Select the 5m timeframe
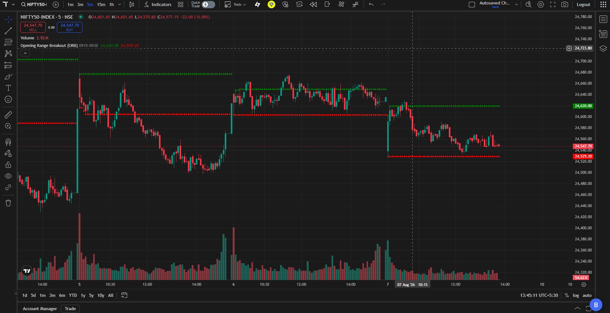Viewport: 610px width, 313px height. [x=90, y=4]
